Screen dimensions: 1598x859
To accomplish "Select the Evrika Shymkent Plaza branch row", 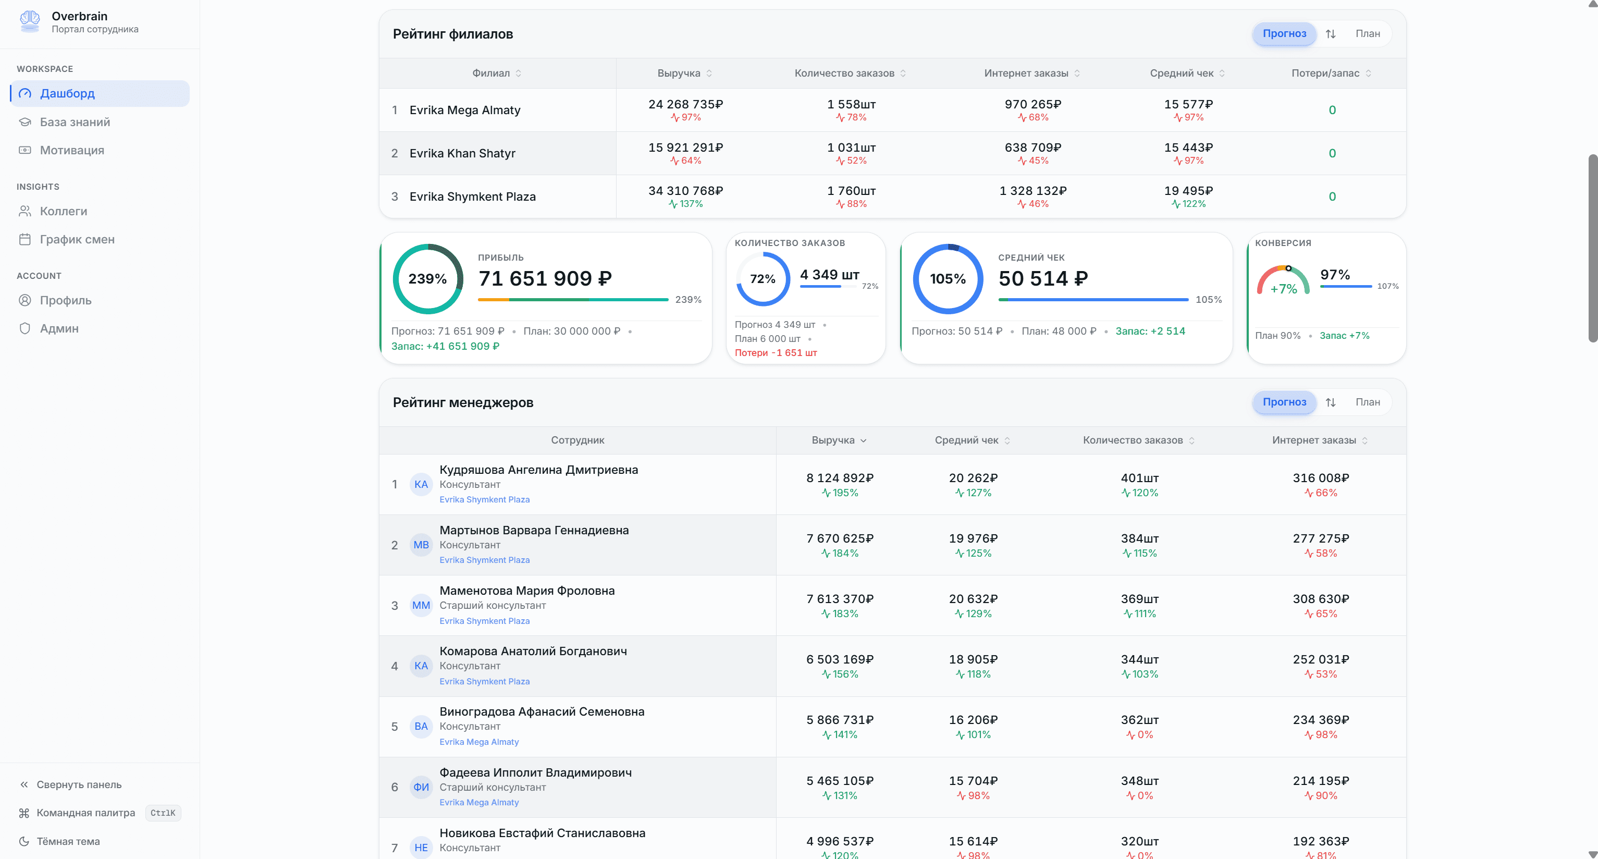I will pos(892,197).
